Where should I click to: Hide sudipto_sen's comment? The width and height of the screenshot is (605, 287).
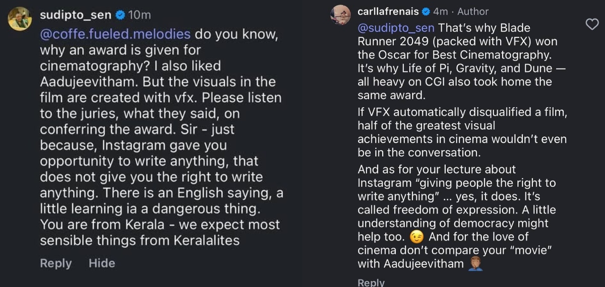(x=102, y=263)
